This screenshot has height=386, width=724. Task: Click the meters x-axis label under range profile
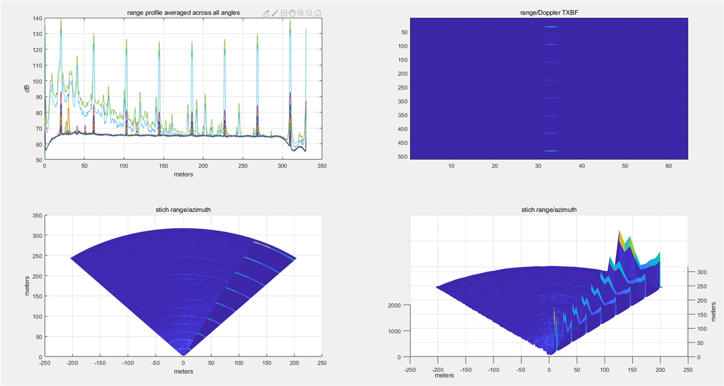tap(184, 174)
